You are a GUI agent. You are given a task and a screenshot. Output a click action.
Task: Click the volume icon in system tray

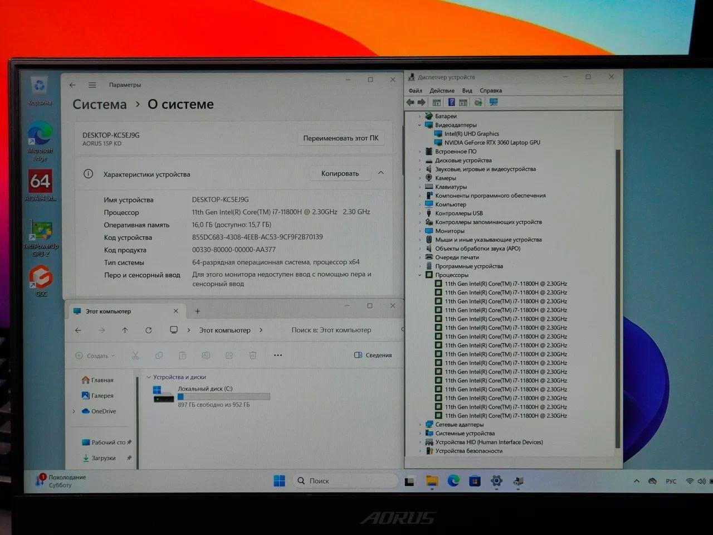tap(701, 481)
